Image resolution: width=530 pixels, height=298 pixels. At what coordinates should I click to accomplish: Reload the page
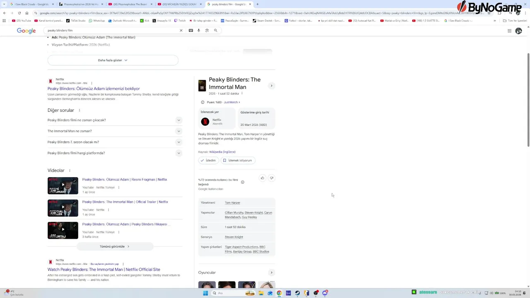19,13
